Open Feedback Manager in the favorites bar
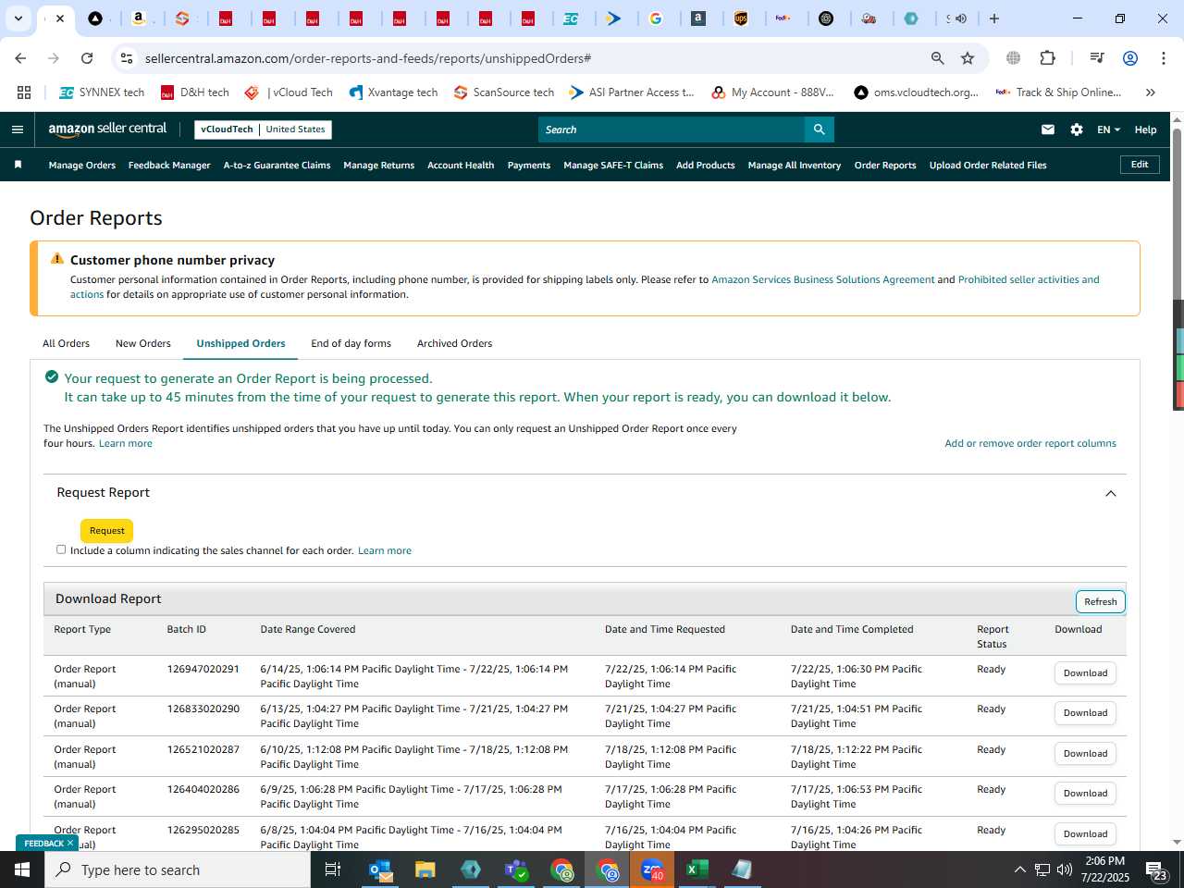1184x888 pixels. click(169, 166)
